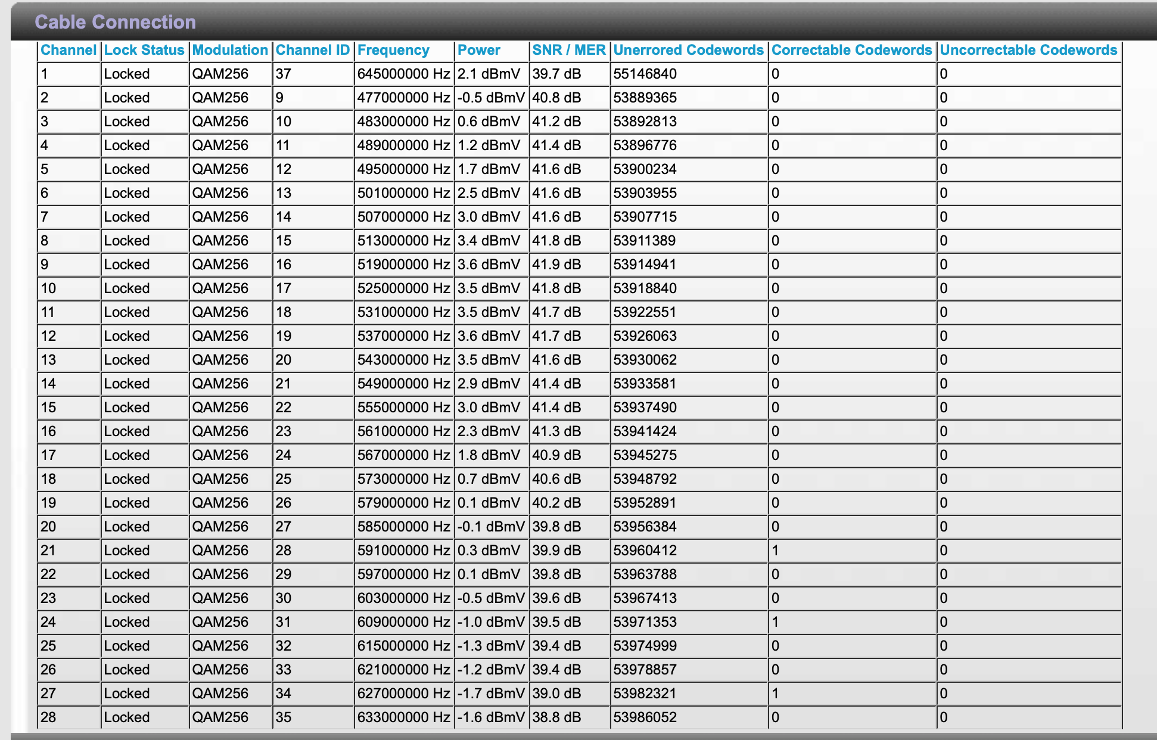This screenshot has height=740, width=1157.
Task: Select frequency cell 579000000 Hz
Action: pyautogui.click(x=403, y=503)
